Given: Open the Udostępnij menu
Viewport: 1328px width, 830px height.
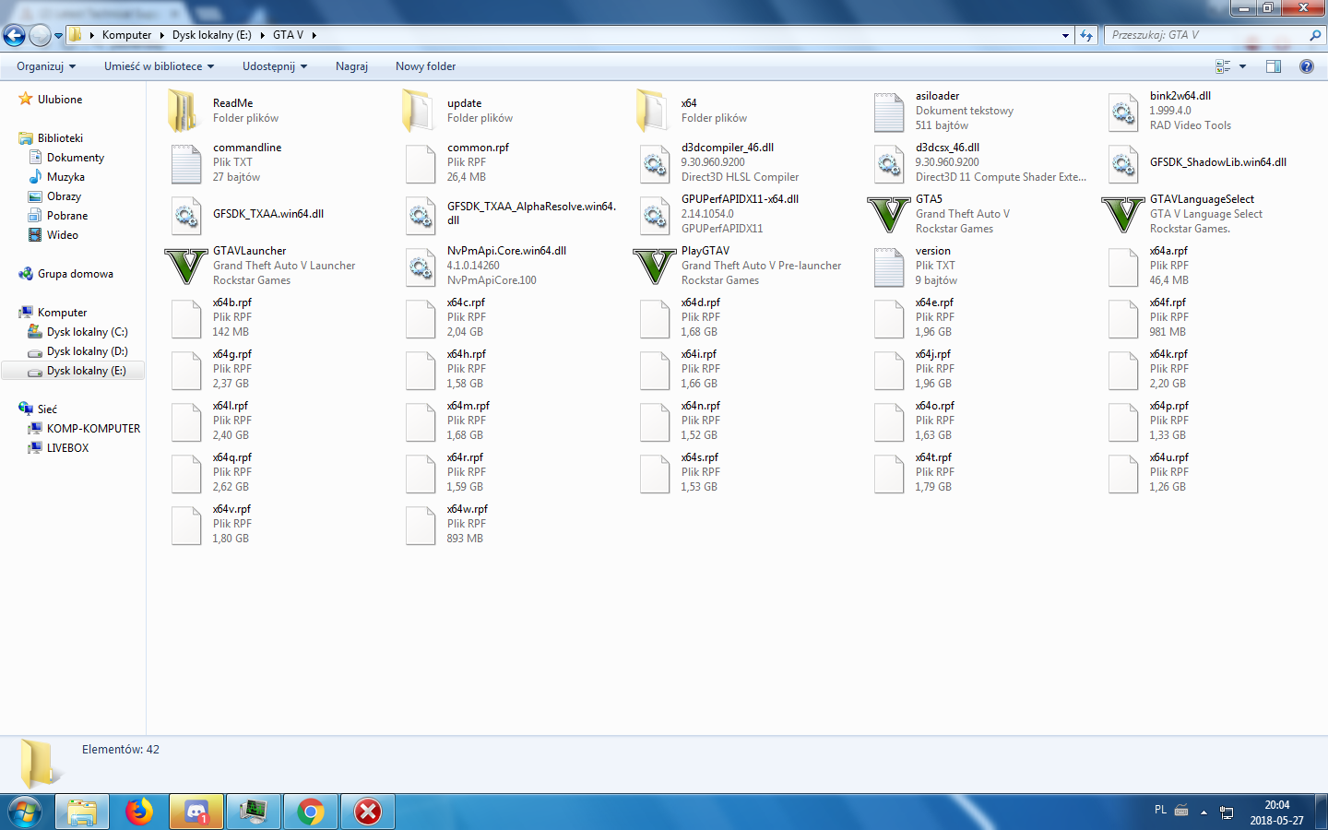Looking at the screenshot, I should (x=274, y=66).
